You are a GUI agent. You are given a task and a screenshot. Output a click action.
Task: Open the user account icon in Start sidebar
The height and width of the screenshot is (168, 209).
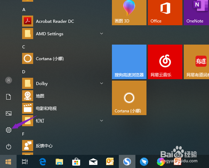pyautogui.click(x=9, y=80)
